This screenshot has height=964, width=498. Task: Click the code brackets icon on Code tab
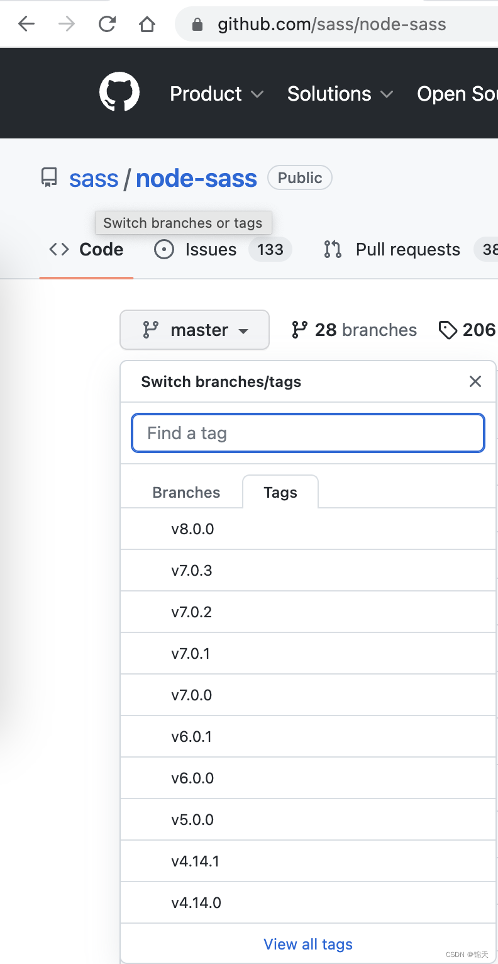(x=58, y=249)
